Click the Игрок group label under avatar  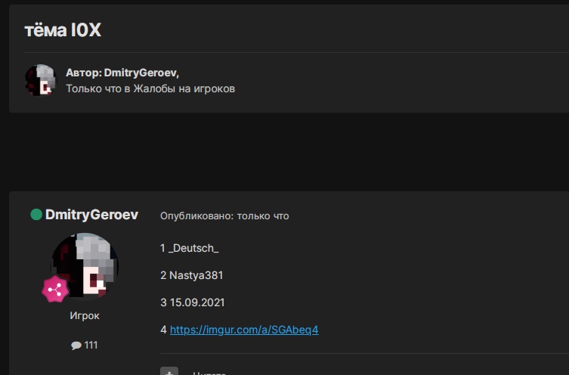[85, 316]
